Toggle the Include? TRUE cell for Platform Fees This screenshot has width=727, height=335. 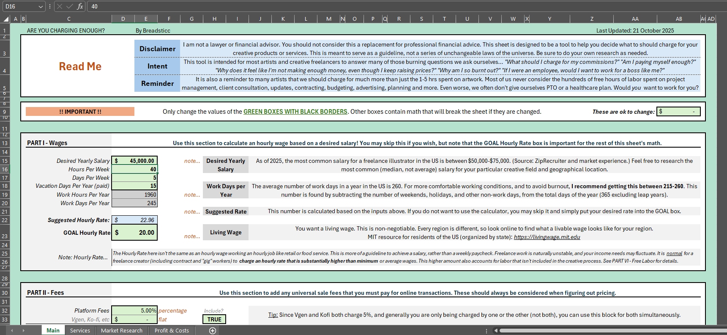[214, 319]
